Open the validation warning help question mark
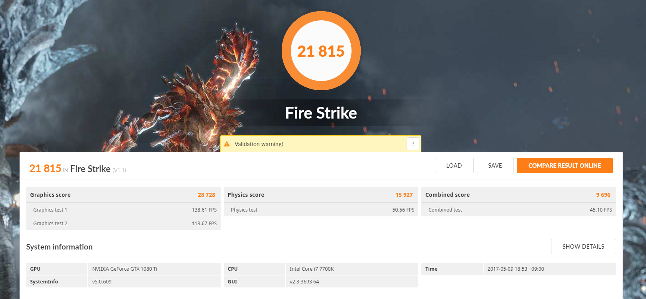The image size is (646, 299). pyautogui.click(x=413, y=144)
